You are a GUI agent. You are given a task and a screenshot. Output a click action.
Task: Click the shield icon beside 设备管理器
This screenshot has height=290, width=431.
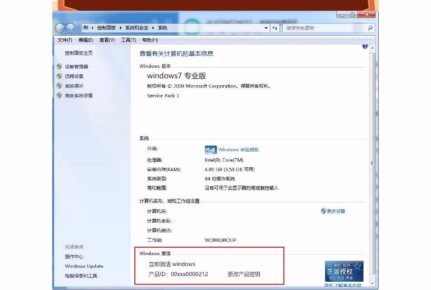click(59, 67)
